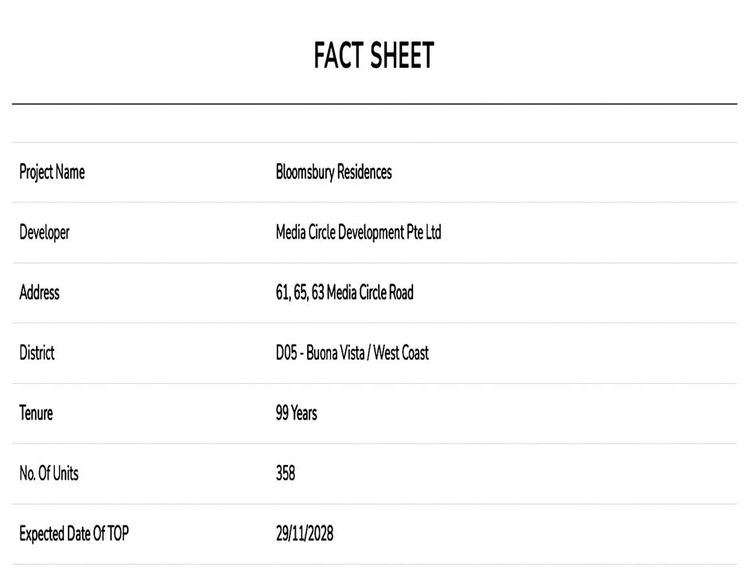Click the FACT SHEET heading
Screen dimensions: 752x571
[x=374, y=56]
